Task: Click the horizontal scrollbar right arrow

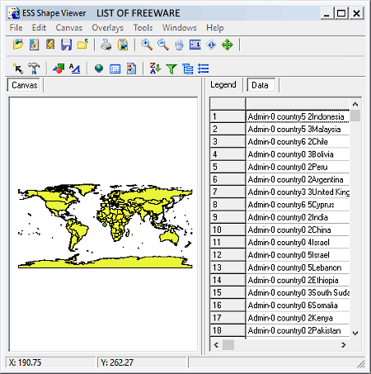Action: [344, 345]
